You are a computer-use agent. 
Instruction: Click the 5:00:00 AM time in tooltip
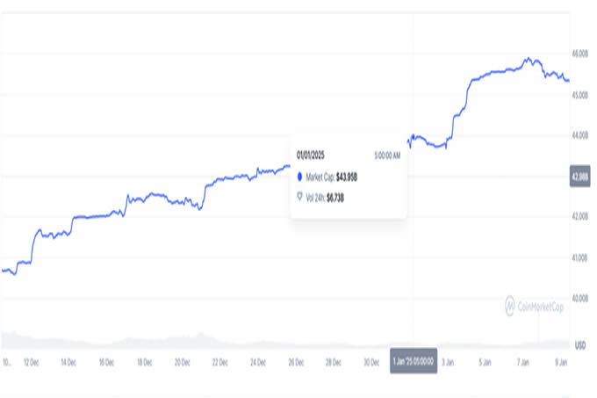[x=386, y=156]
